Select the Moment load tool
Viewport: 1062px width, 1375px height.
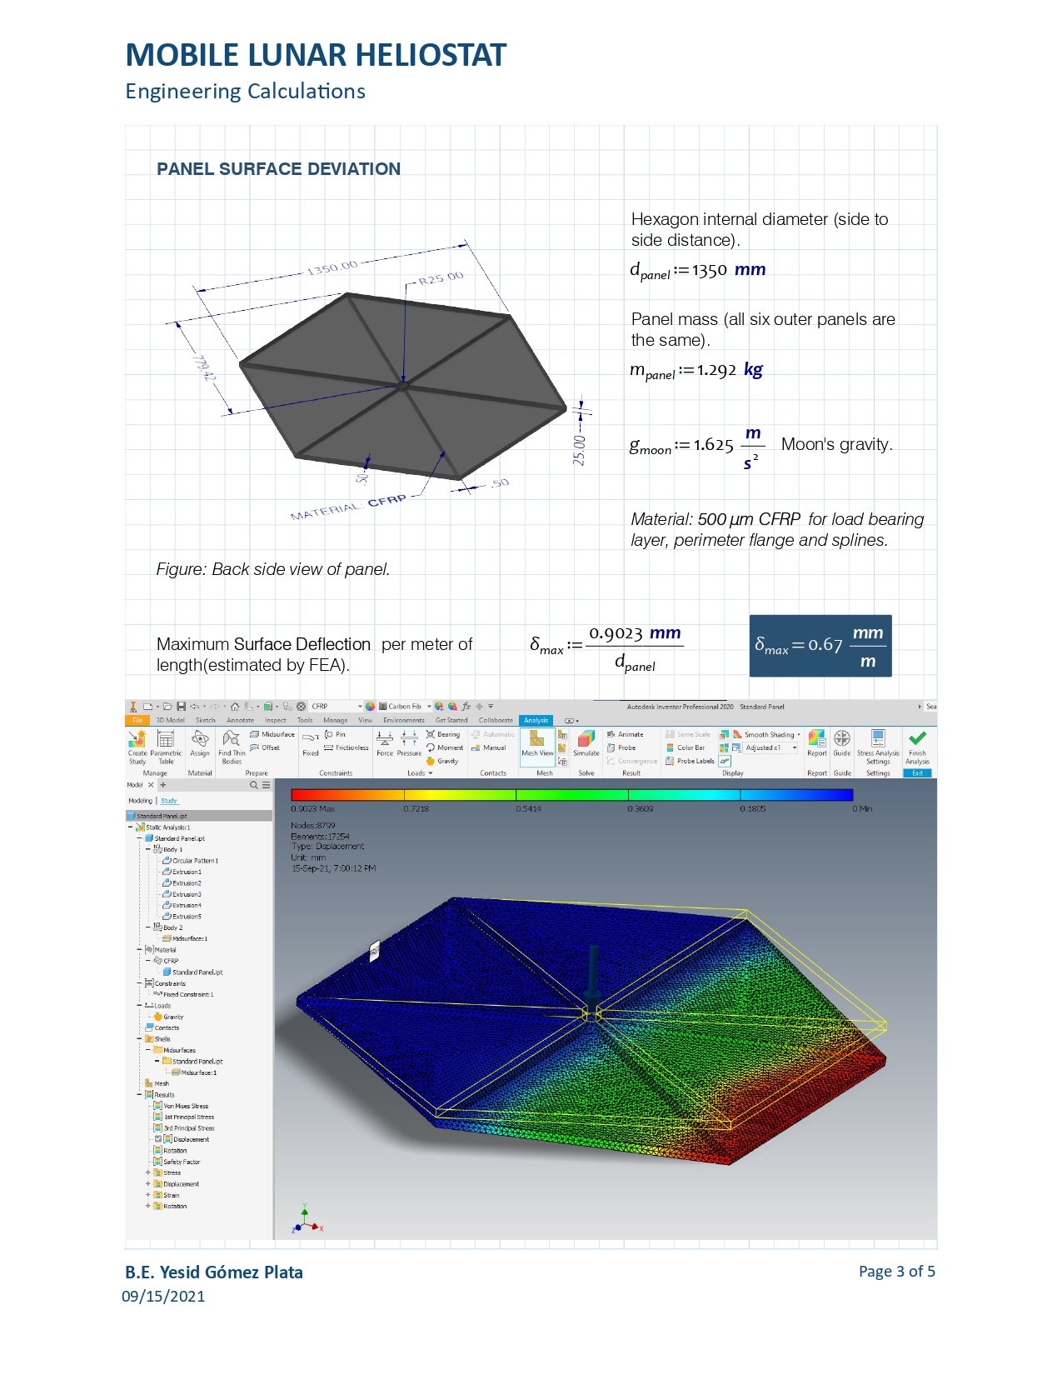tap(445, 747)
